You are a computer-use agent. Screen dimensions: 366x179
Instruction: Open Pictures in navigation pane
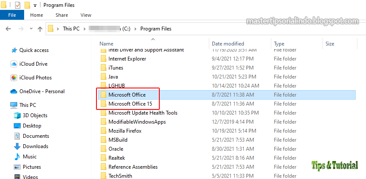click(x=32, y=167)
